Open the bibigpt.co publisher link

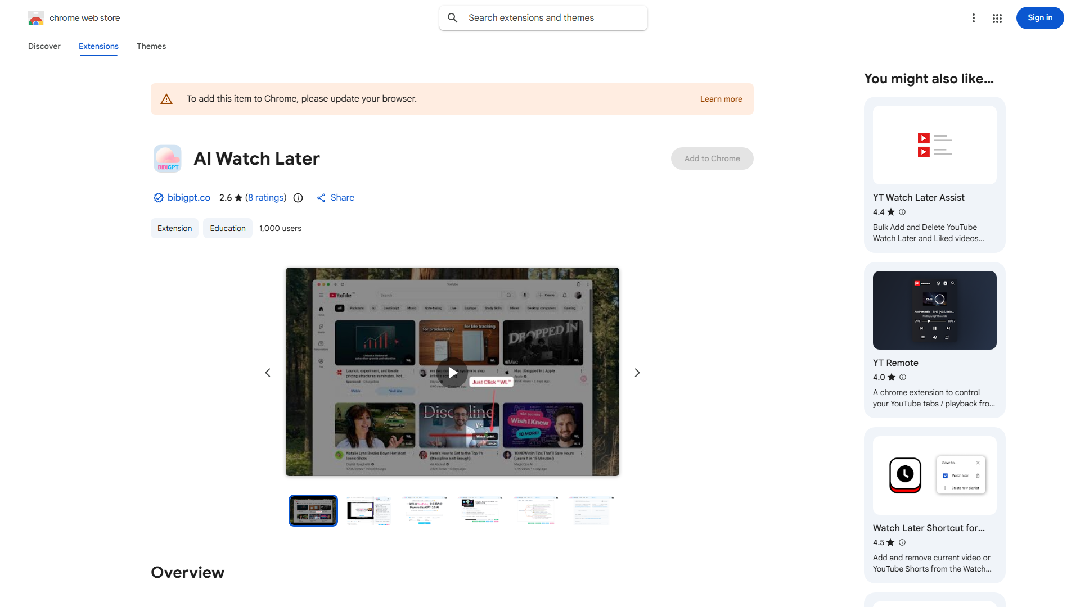188,198
